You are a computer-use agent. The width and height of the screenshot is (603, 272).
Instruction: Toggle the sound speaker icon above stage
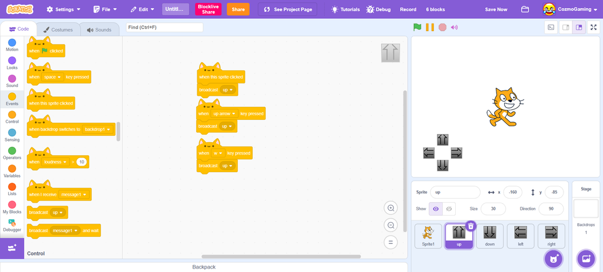[455, 27]
